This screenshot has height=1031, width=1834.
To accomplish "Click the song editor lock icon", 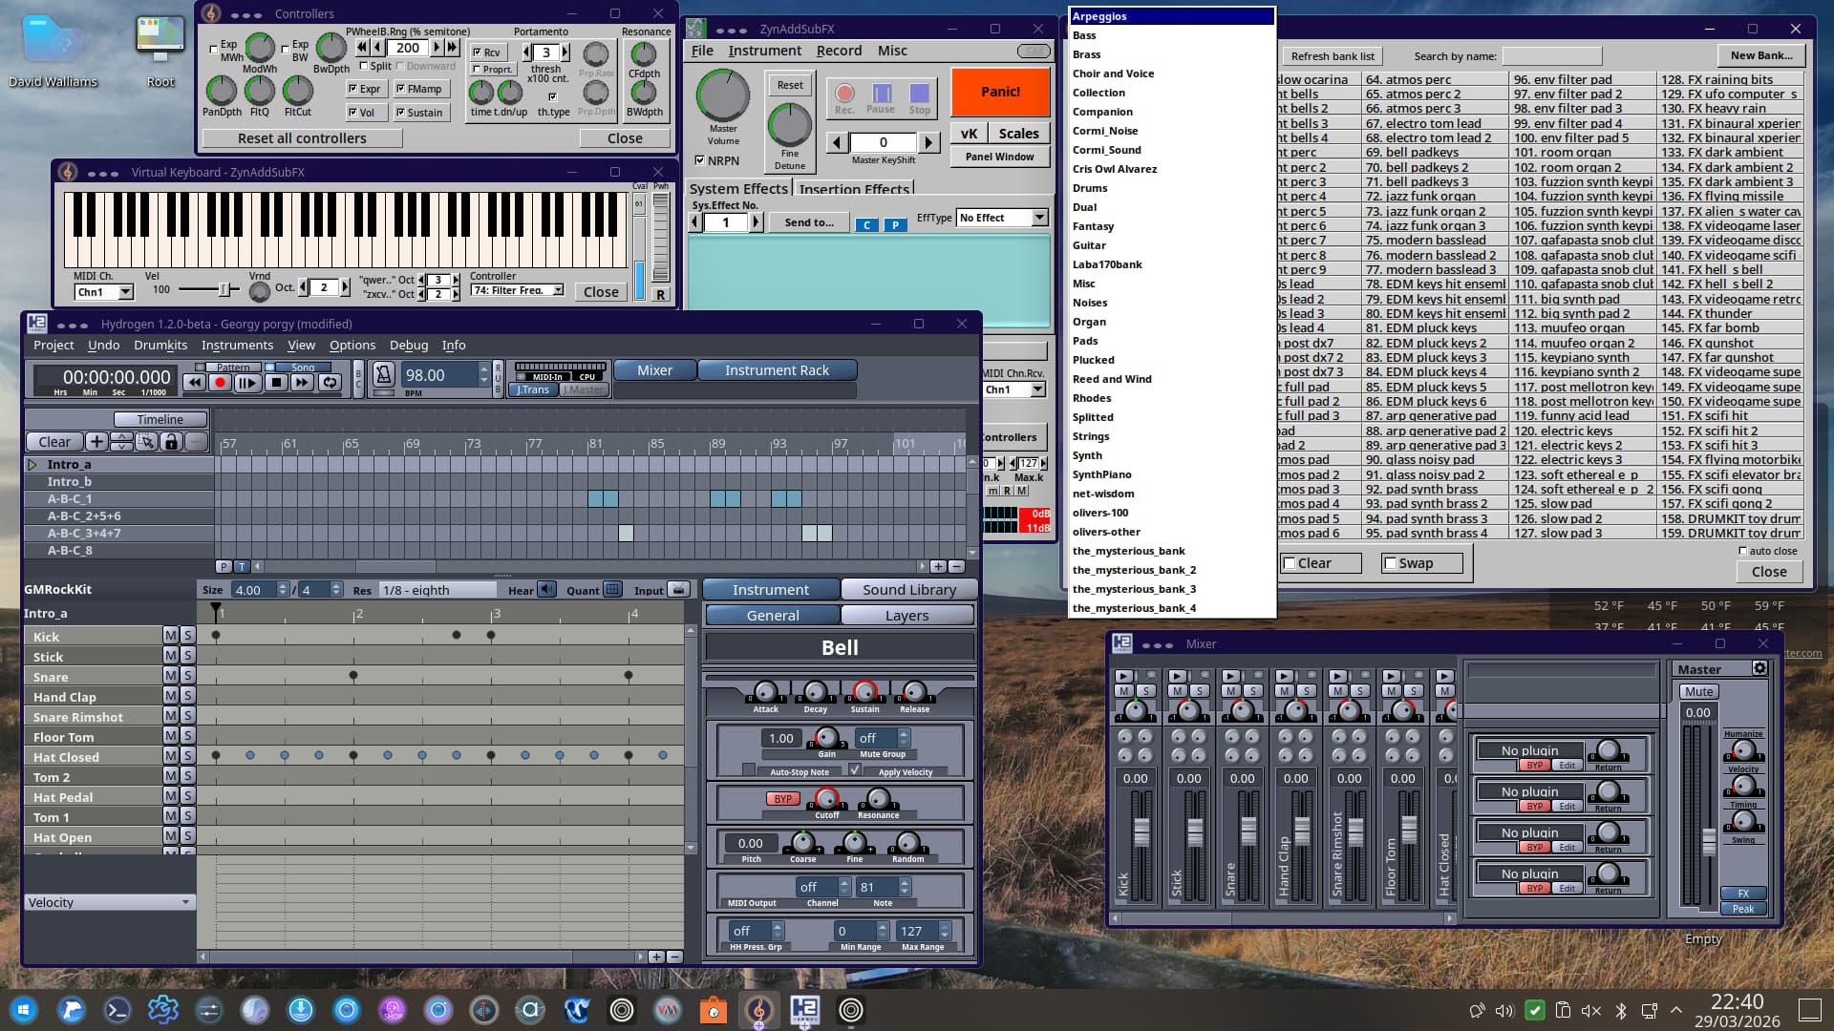I will 171,442.
